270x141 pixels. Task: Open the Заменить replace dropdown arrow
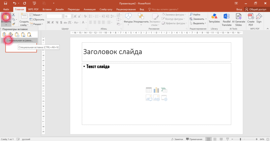tap(206, 19)
